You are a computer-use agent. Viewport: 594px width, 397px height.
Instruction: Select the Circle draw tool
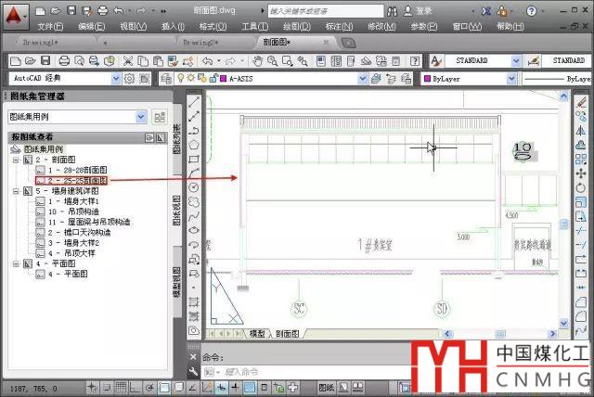pyautogui.click(x=194, y=186)
